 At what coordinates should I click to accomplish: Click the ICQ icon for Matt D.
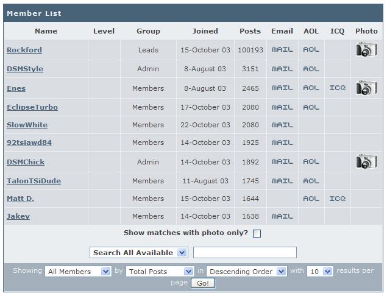(x=337, y=199)
